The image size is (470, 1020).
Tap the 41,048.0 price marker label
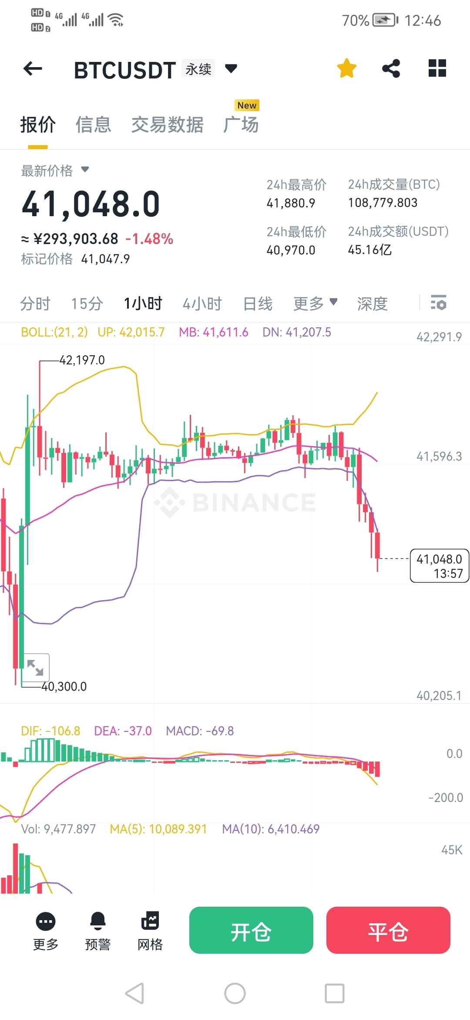pyautogui.click(x=439, y=565)
